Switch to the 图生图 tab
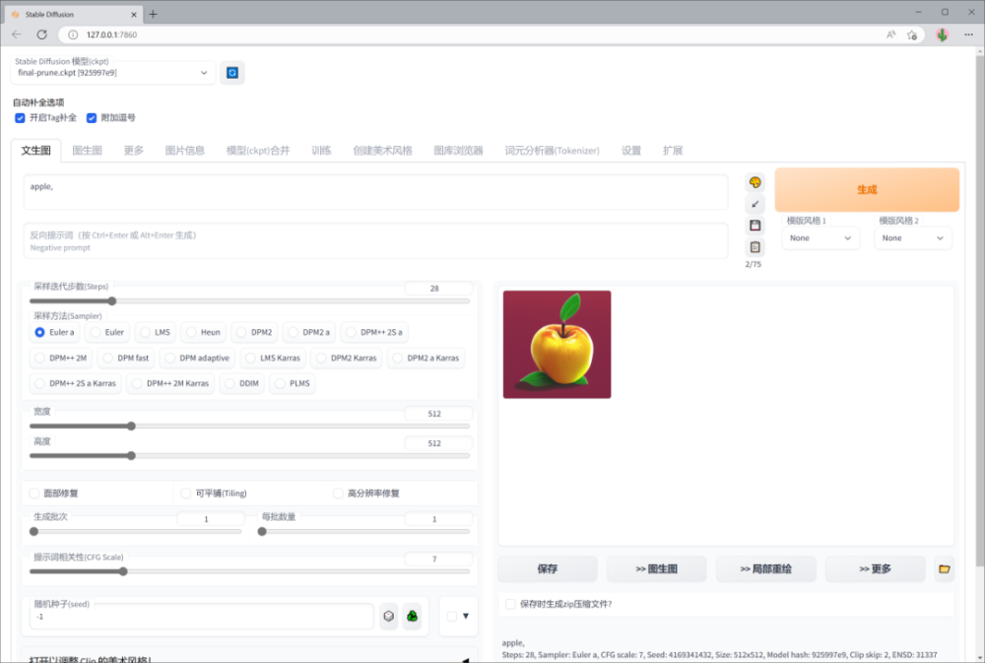The height and width of the screenshot is (663, 985). [88, 150]
